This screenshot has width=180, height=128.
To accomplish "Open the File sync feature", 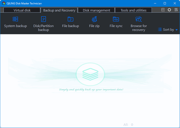I will pos(116,22).
